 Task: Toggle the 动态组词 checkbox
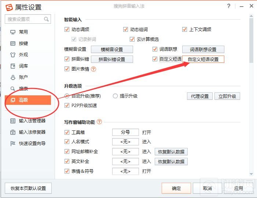coord(125,30)
